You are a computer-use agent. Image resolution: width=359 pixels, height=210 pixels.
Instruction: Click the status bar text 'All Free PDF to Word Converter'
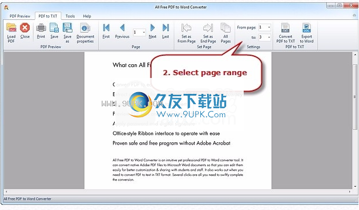coord(27,199)
